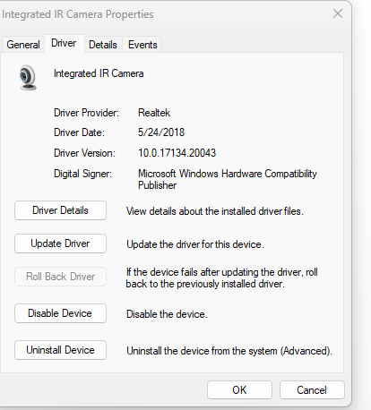Click the driver date "5/24/2018"
371x410 pixels.
click(161, 132)
